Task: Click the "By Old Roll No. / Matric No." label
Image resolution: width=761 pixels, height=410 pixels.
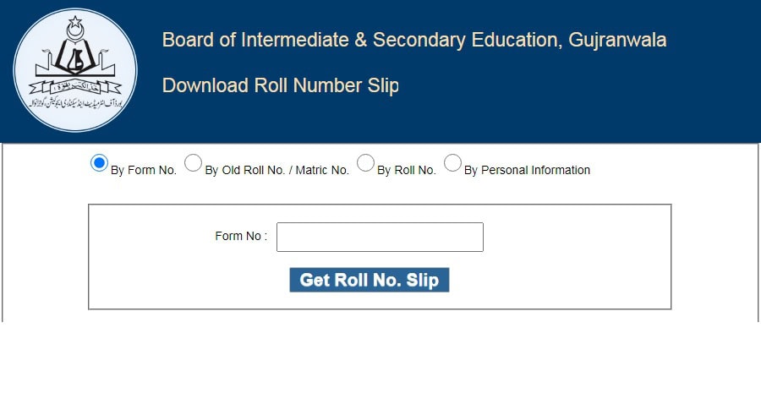Action: click(277, 170)
